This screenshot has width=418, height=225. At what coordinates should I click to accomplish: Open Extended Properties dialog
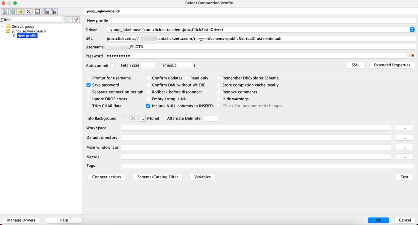(x=392, y=65)
